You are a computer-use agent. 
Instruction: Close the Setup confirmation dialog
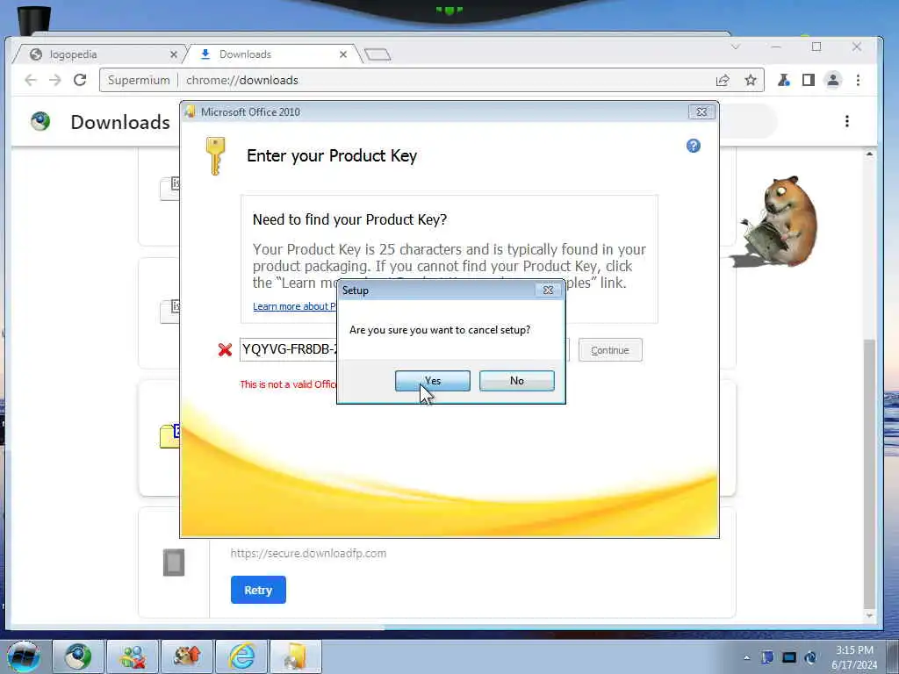(x=548, y=290)
